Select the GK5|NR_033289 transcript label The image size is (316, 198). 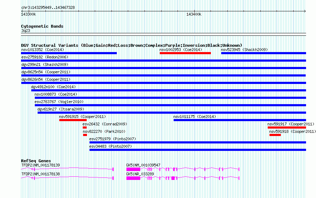[x=140, y=174]
